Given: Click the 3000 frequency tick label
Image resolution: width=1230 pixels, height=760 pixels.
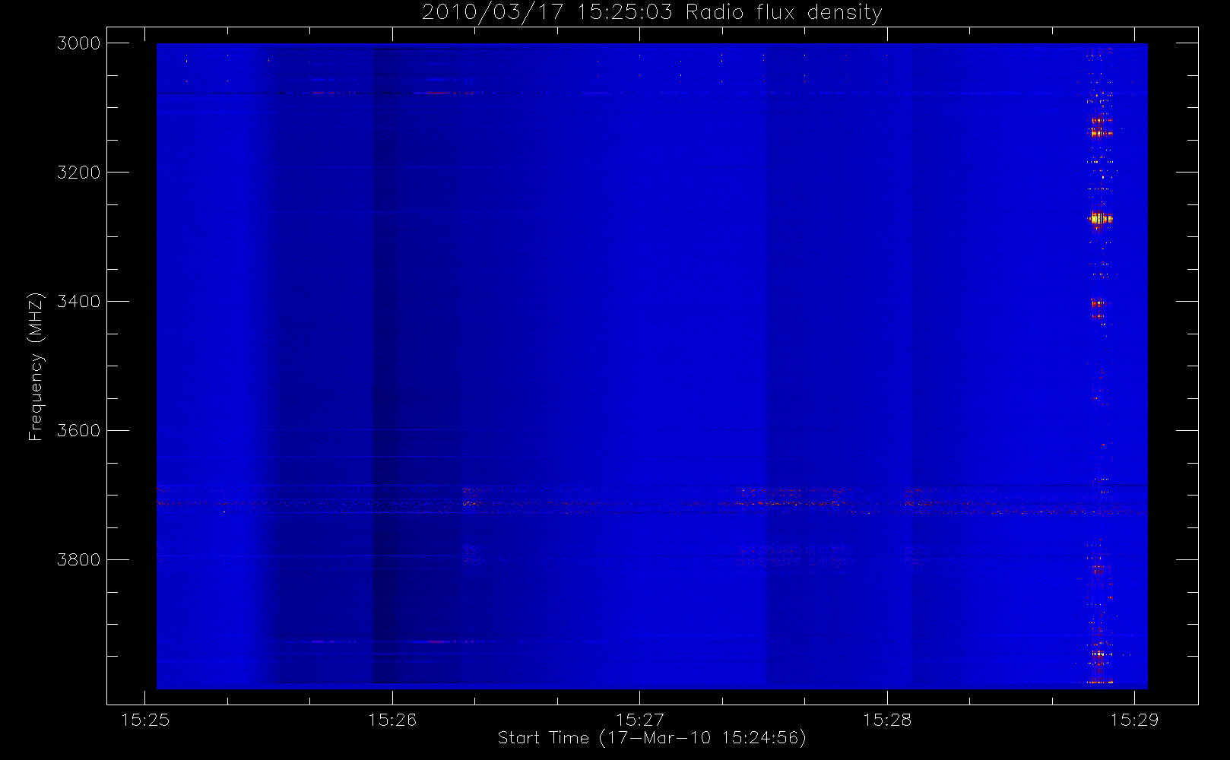Looking at the screenshot, I should click(79, 43).
